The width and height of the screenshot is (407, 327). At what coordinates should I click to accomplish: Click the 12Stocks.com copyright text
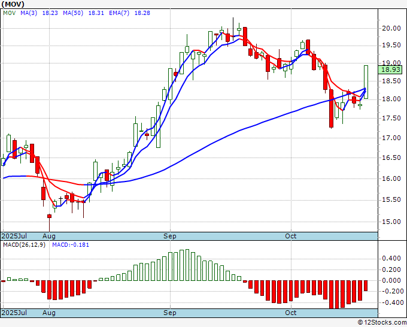pyautogui.click(x=382, y=323)
